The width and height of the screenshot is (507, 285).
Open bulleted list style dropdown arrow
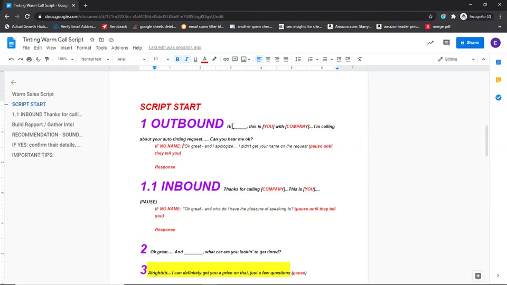[x=332, y=60]
